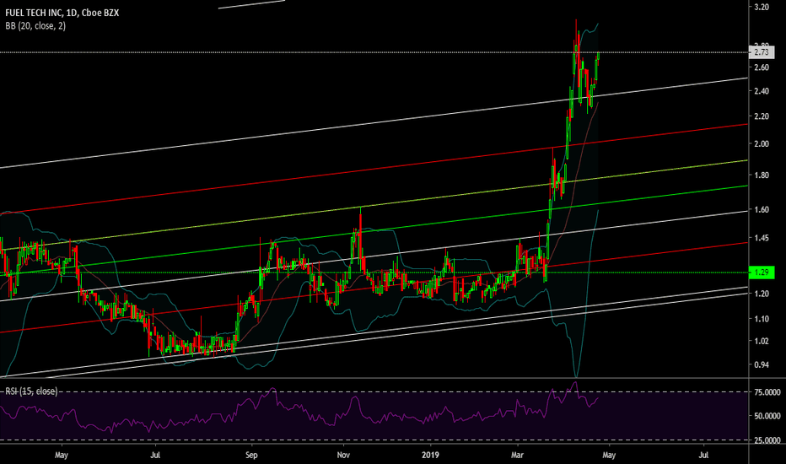Select the RSI 75.0000 scale value

point(767,392)
